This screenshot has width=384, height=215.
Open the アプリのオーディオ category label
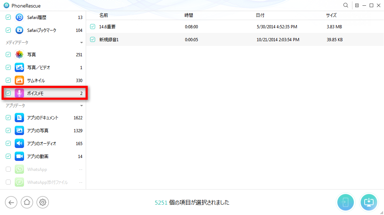pyautogui.click(x=42, y=144)
